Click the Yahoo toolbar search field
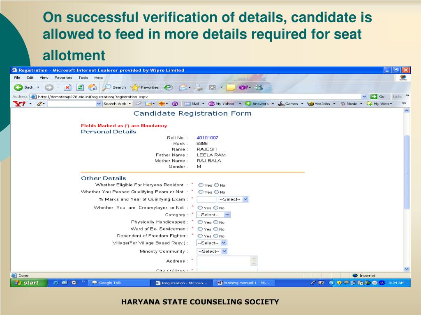421x315 pixels. click(x=72, y=104)
